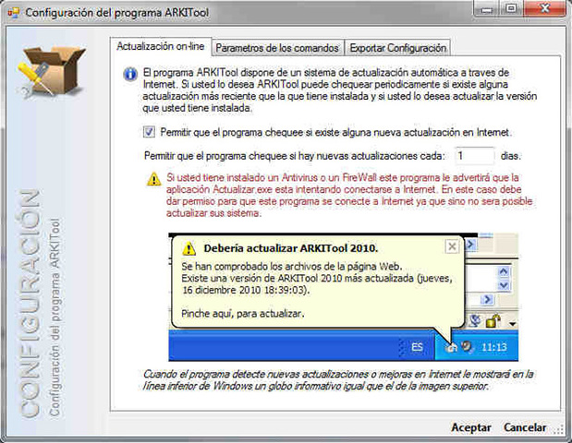572x443 pixels.
Task: Click the 'dias.' label next to input
Action: 511,156
